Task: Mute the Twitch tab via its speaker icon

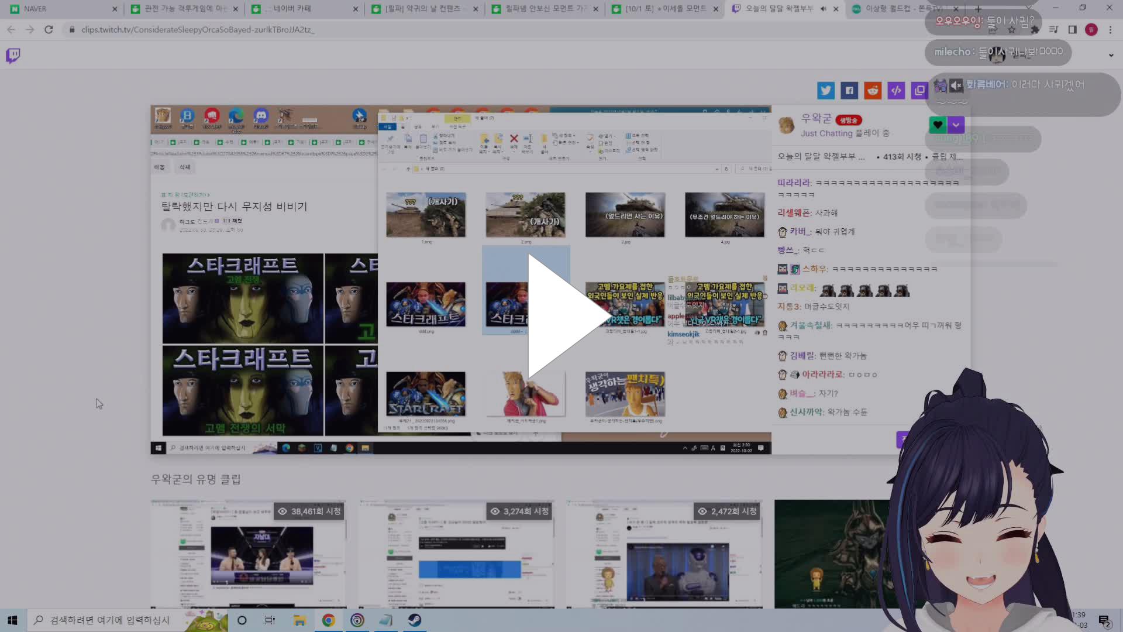Action: [824, 9]
